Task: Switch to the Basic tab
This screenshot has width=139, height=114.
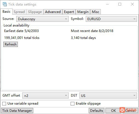Action: click(x=6, y=12)
